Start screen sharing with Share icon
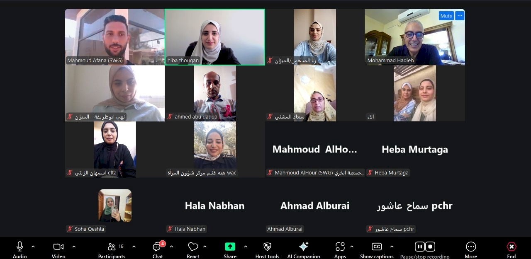This screenshot has height=259, width=531. pos(230,247)
